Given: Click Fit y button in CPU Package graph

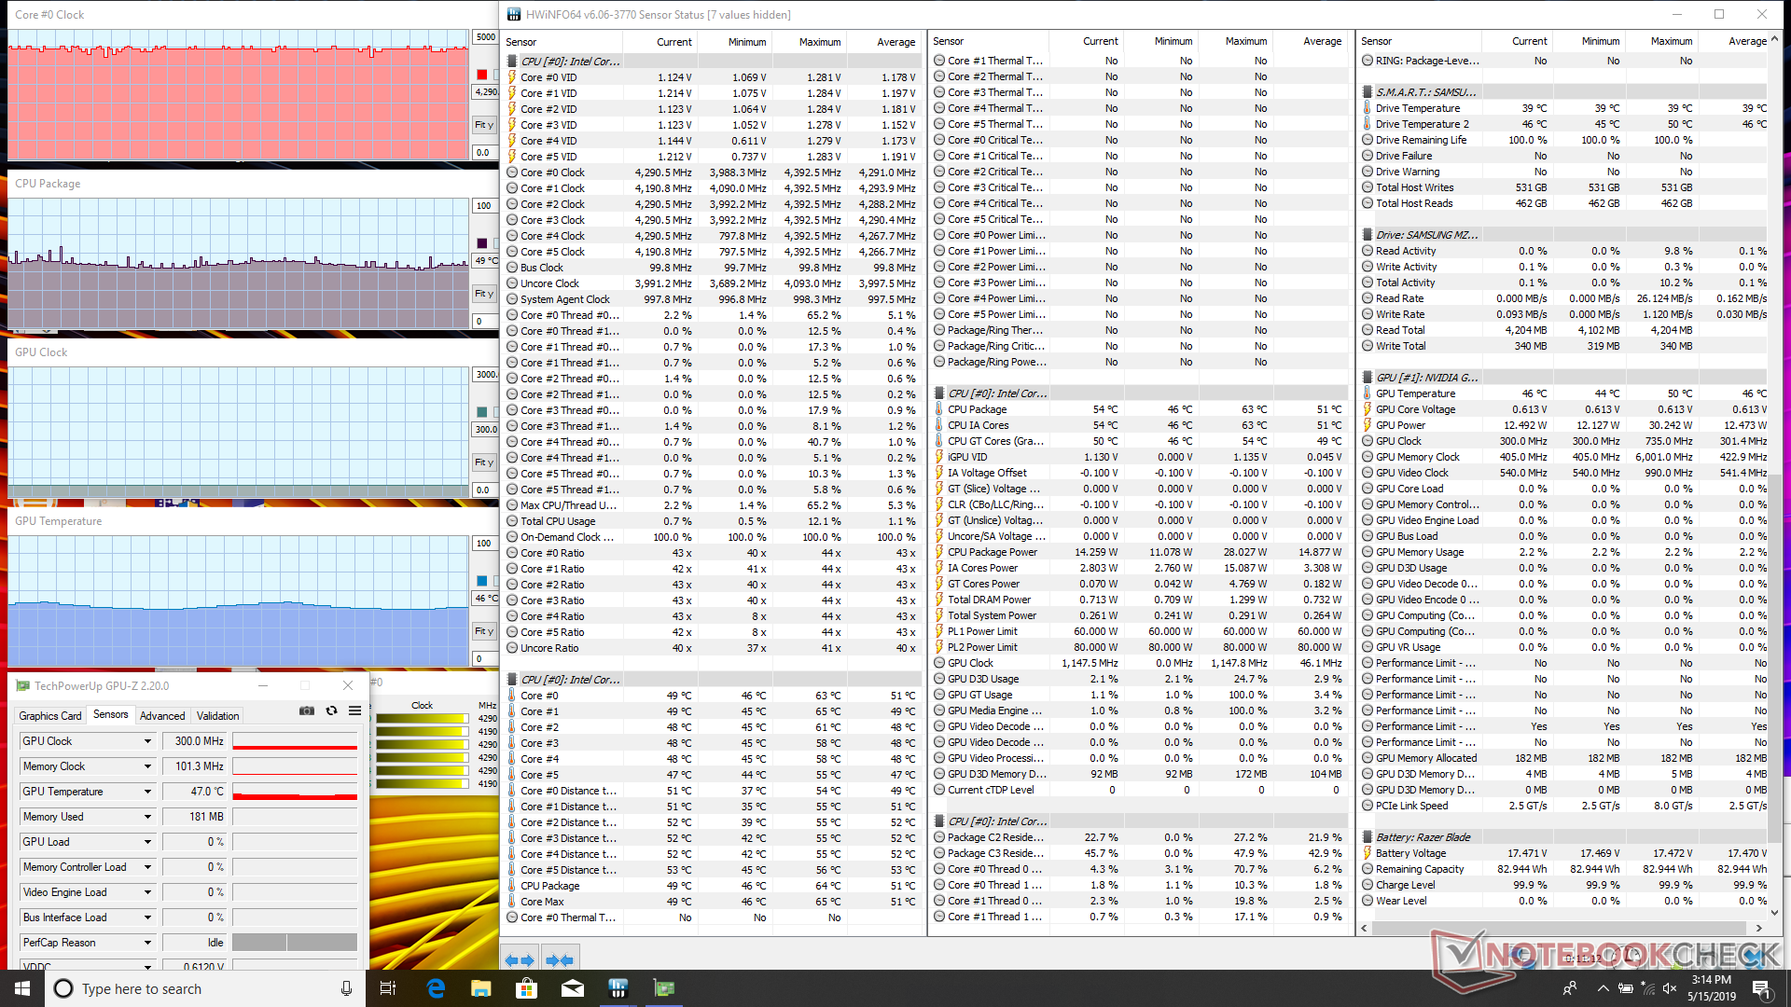Looking at the screenshot, I should pyautogui.click(x=483, y=294).
